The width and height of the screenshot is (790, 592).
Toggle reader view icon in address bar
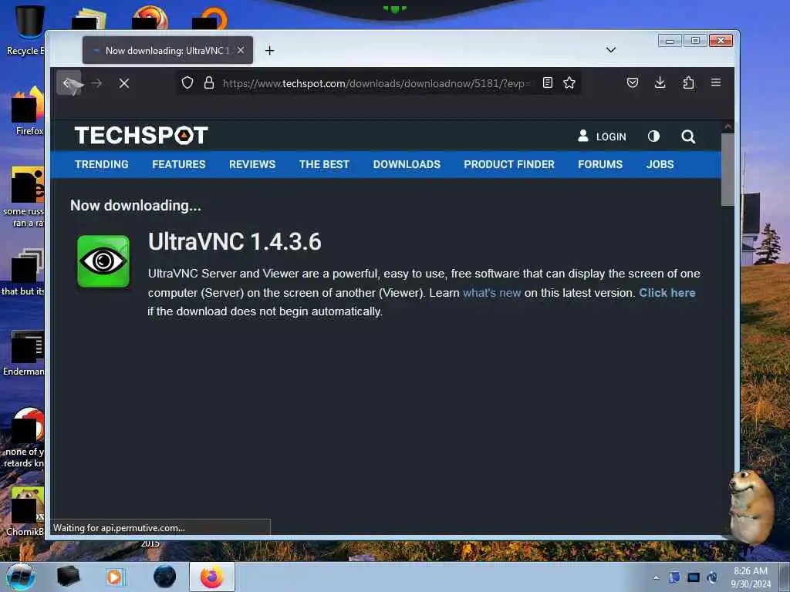click(548, 82)
